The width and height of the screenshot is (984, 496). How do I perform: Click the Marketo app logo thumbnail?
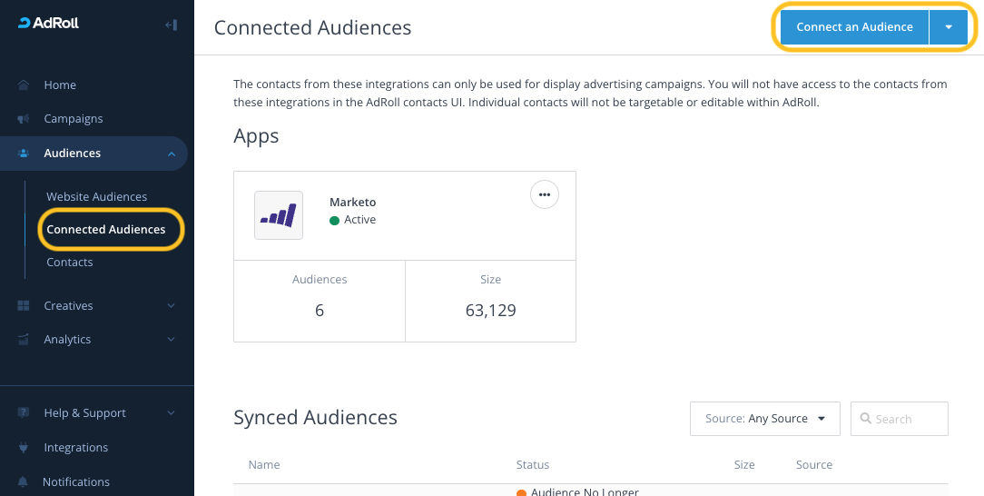[279, 215]
